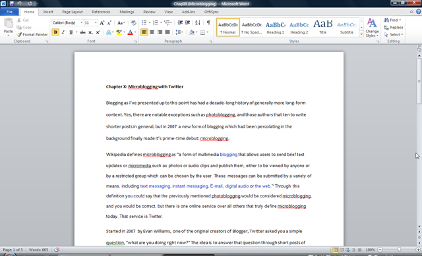
Task: Toggle Bold formatting button
Action: click(x=55, y=32)
